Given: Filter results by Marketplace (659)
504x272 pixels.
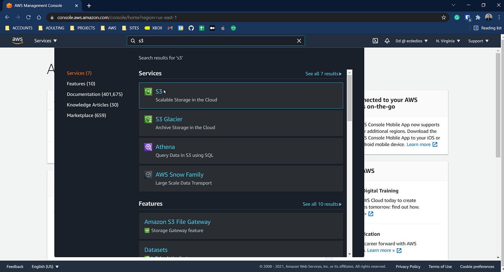Looking at the screenshot, I should 86,115.
